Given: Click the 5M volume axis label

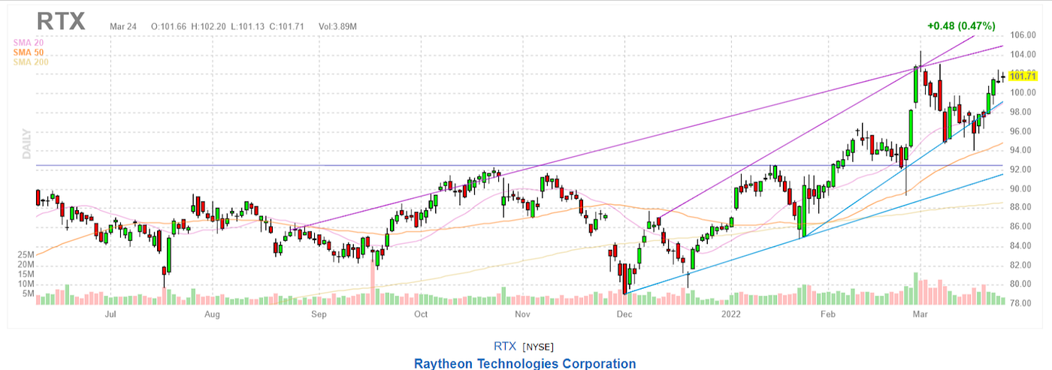Looking at the screenshot, I should (x=29, y=293).
